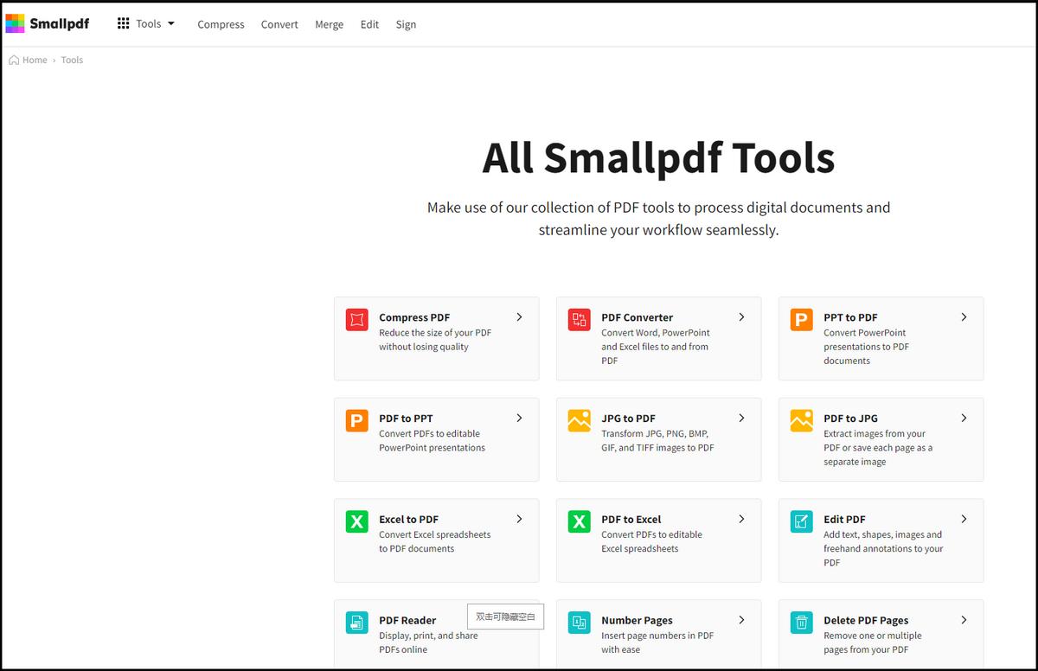Screen dimensions: 1038x671
Task: Click the Smallpdf logo
Action: point(48,23)
